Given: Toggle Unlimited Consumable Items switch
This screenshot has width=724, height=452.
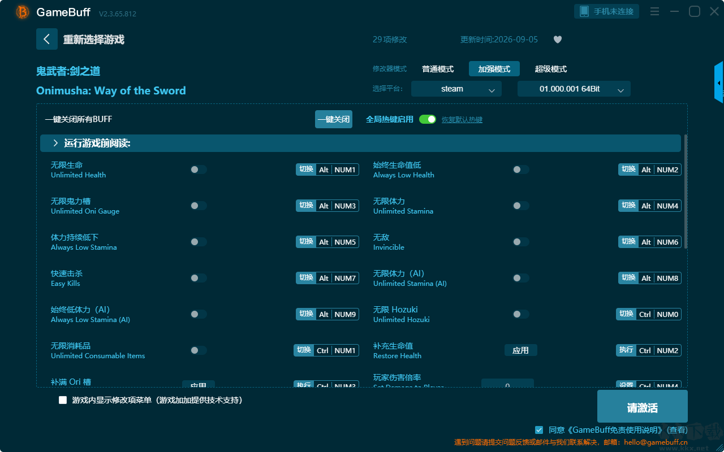Looking at the screenshot, I should click(199, 350).
